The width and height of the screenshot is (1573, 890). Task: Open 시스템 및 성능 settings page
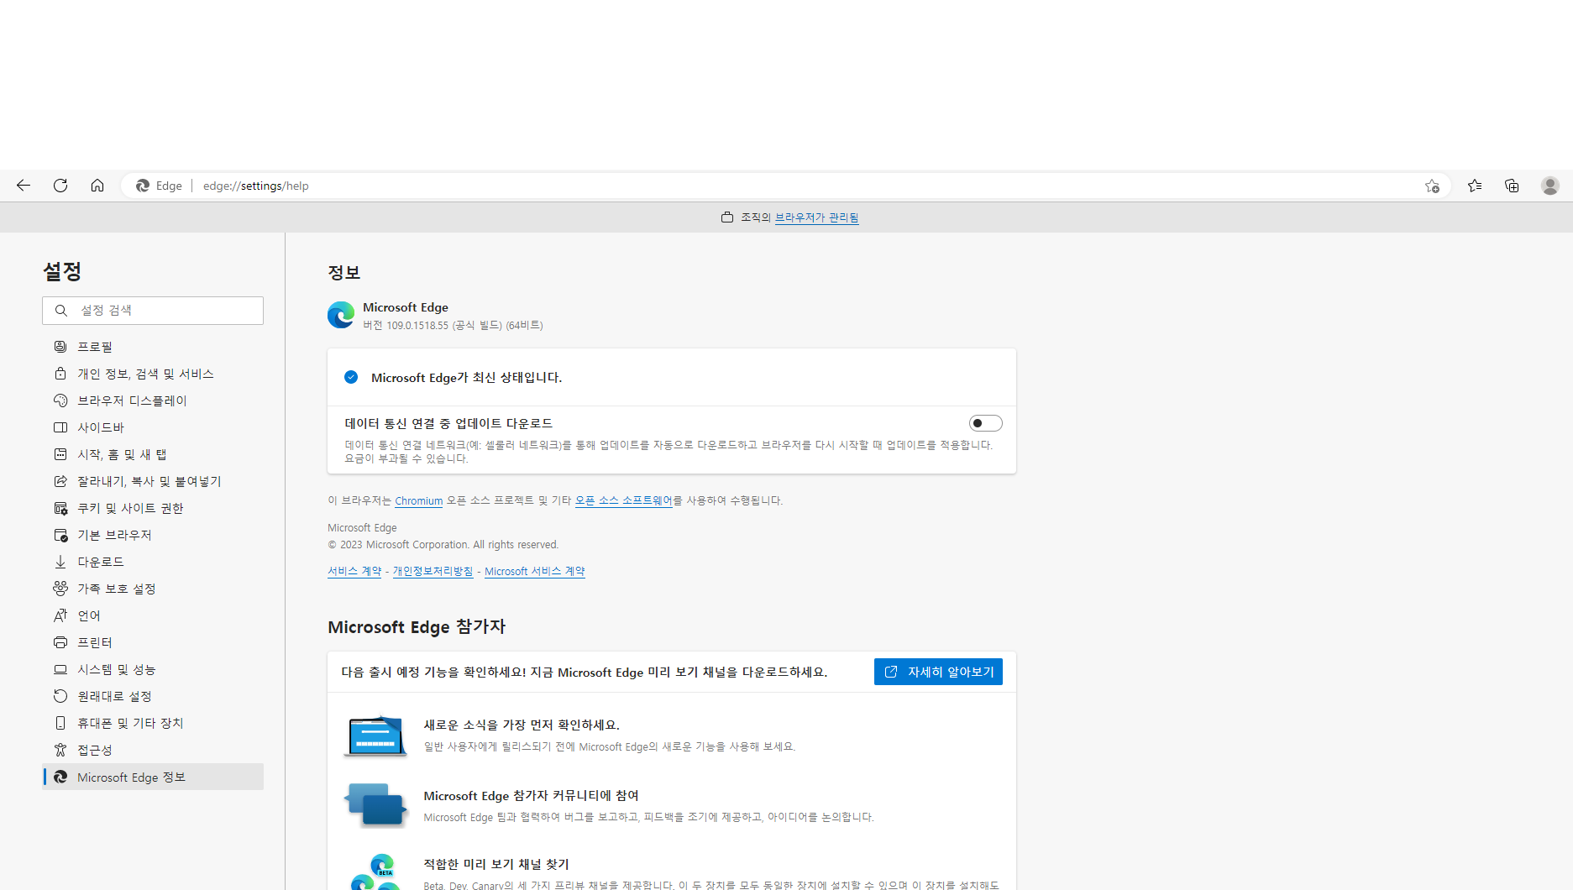point(153,669)
